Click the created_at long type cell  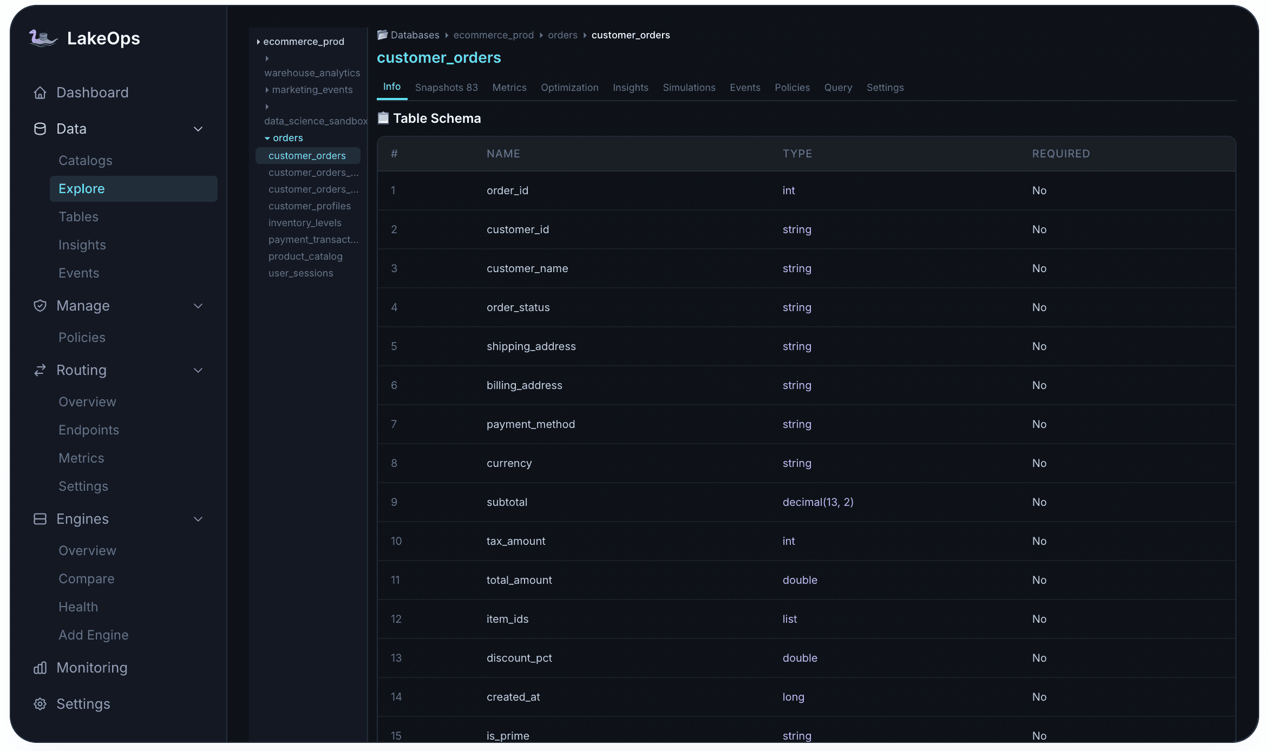pyautogui.click(x=793, y=697)
